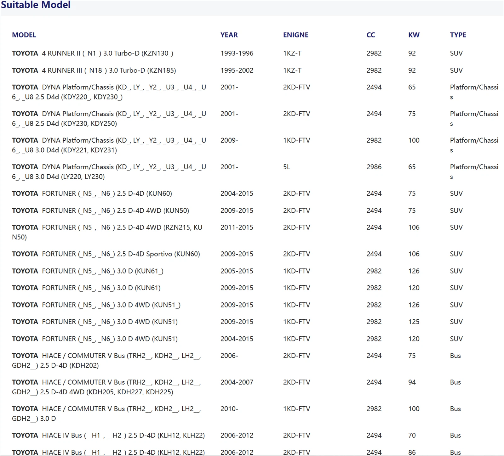Click FORTUNER 2.5 D-4D Sportivo (KUN60) model

coord(106,254)
